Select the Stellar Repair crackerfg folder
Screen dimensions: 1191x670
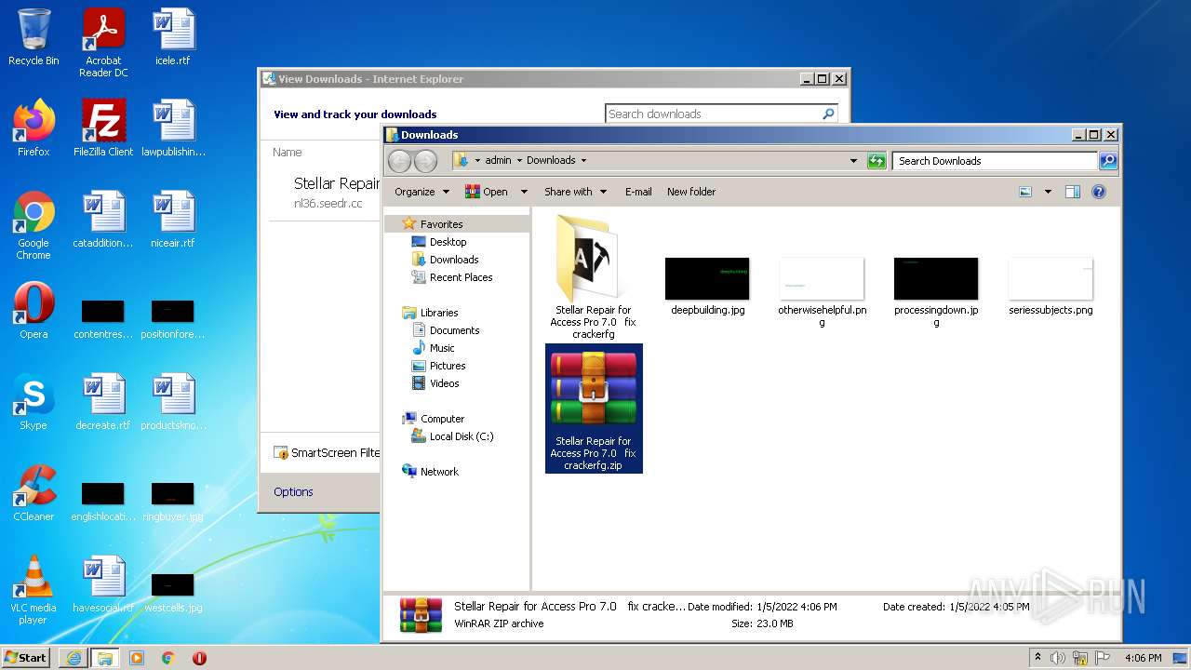tap(594, 277)
